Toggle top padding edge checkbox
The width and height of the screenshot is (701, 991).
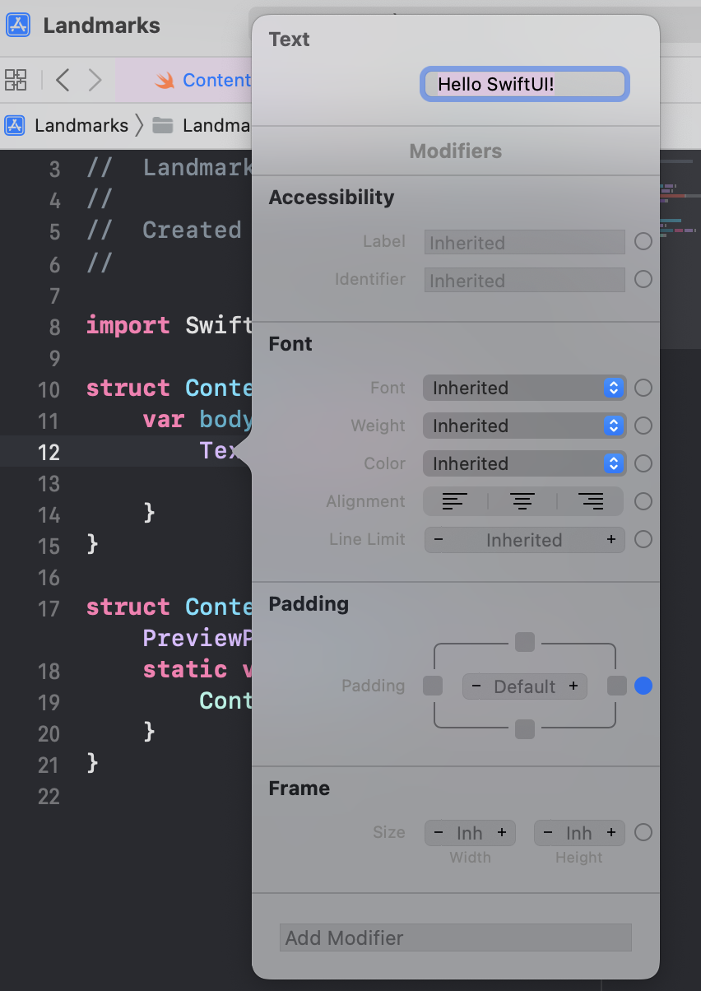(525, 642)
